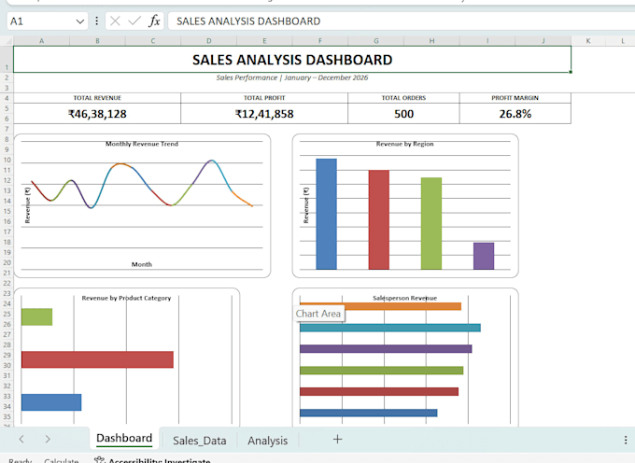Select column A header

(41, 40)
